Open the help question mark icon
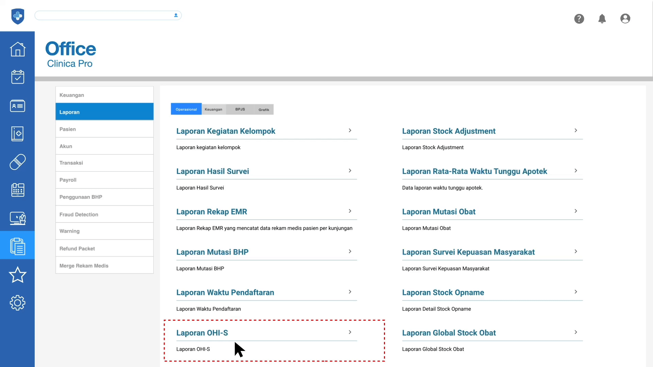The image size is (653, 367). coord(579,19)
